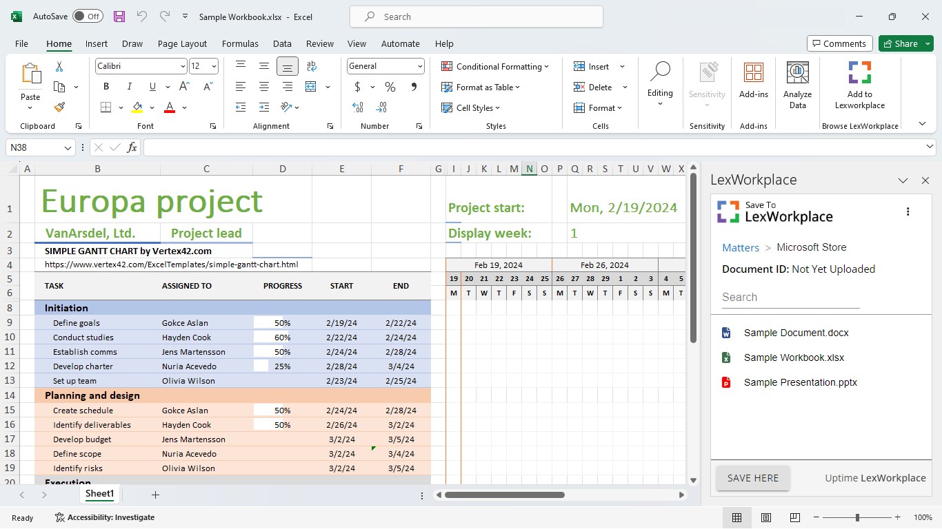Switch to the Insert tab
This screenshot has width=942, height=529.
[x=97, y=43]
